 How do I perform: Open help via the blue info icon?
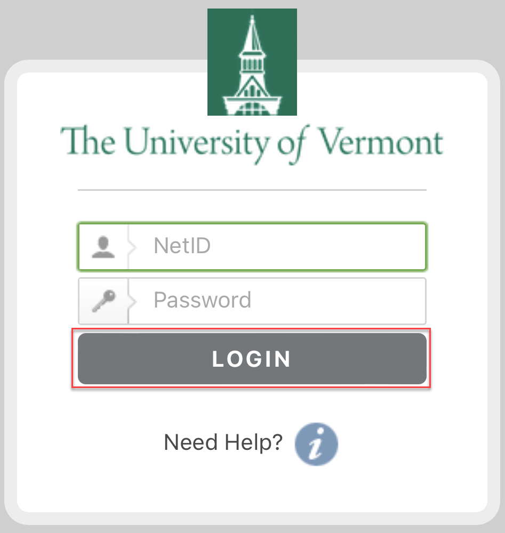click(x=316, y=444)
